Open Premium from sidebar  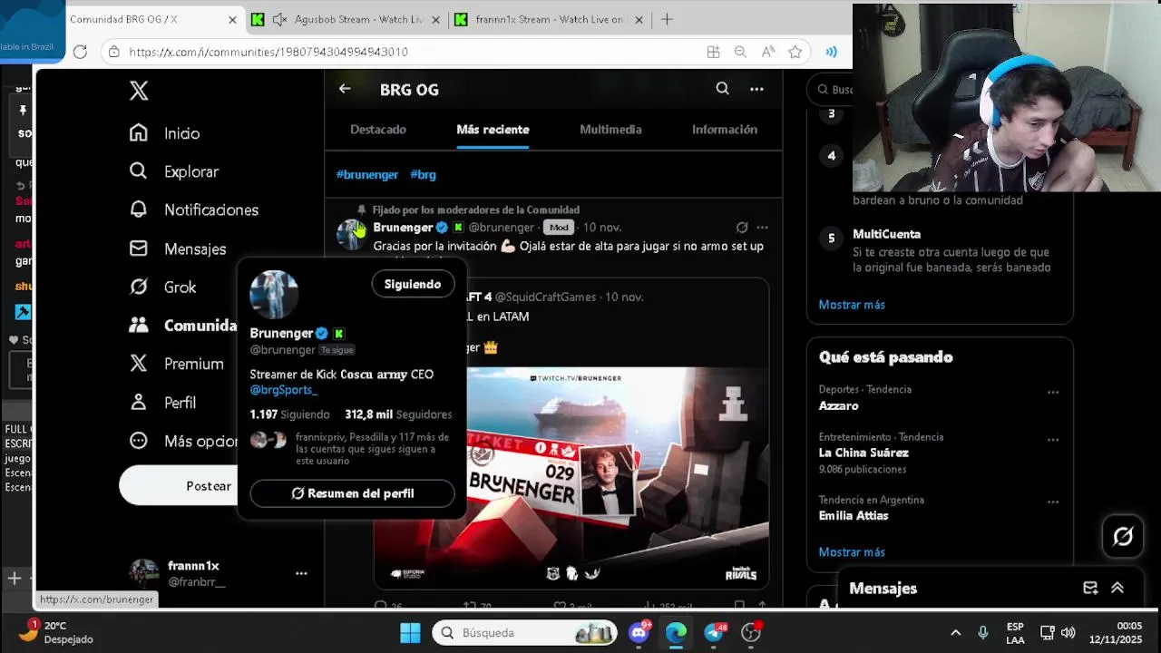(176, 364)
